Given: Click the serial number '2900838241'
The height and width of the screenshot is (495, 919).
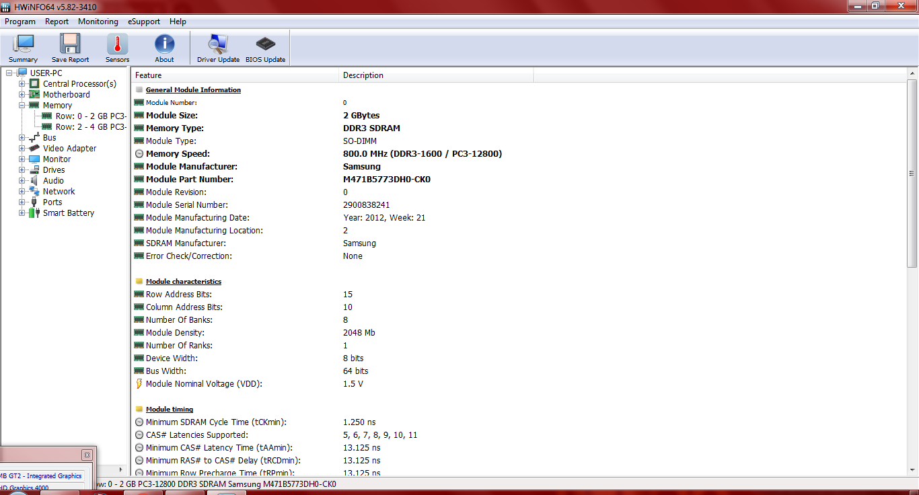Looking at the screenshot, I should point(366,205).
